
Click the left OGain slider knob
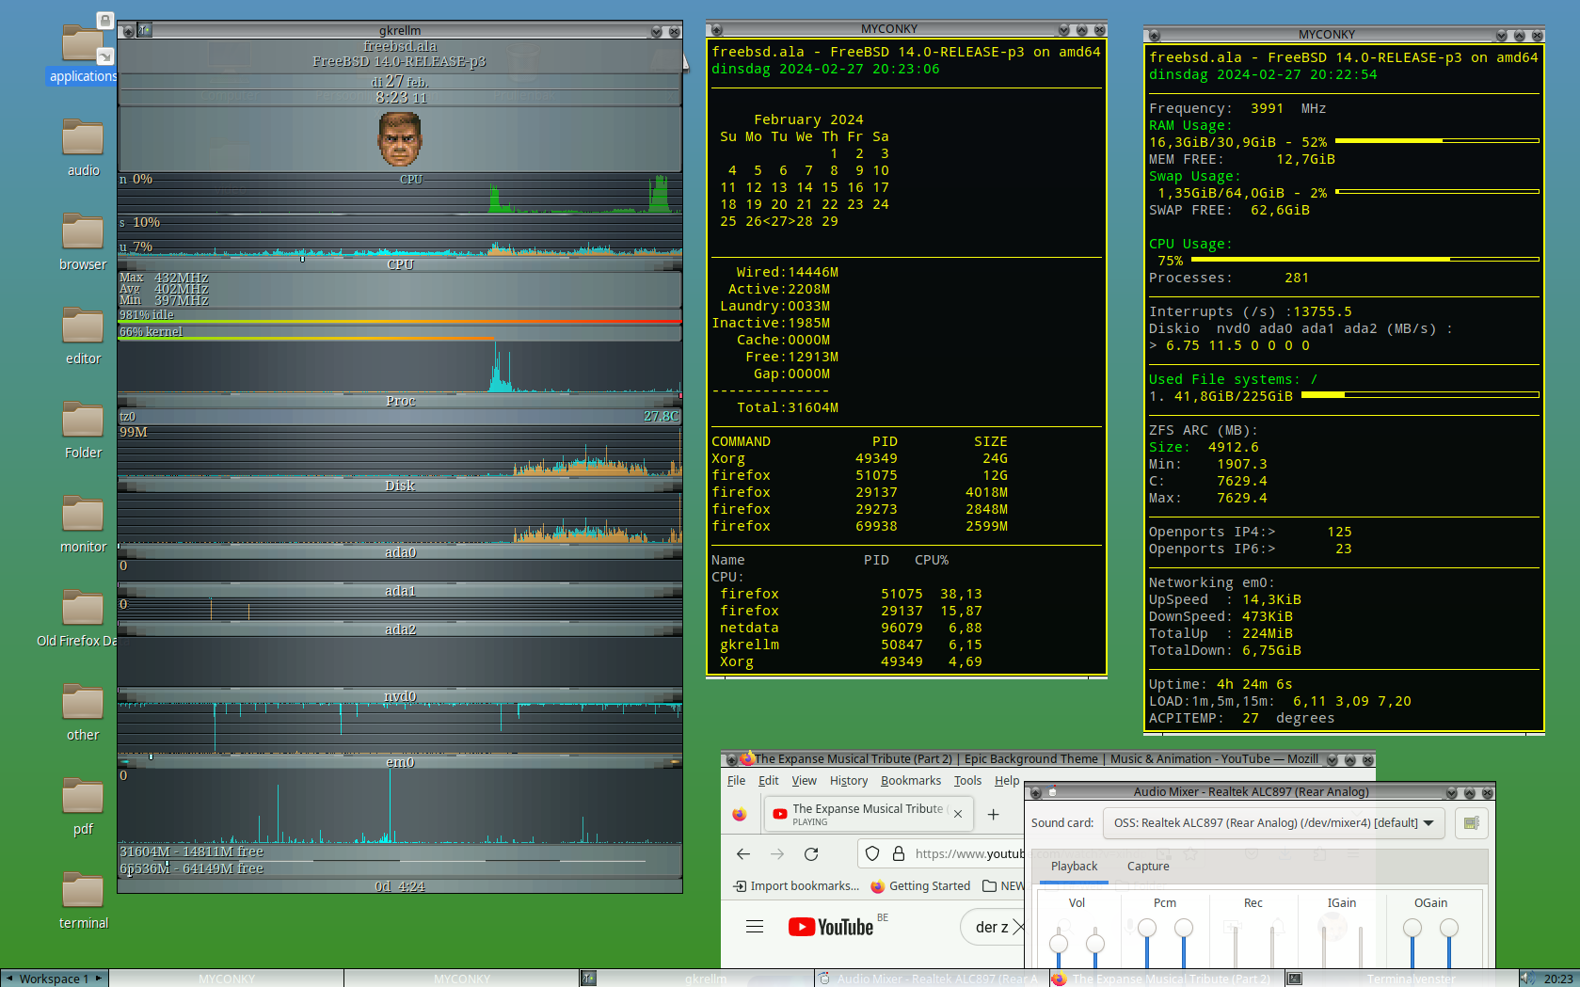(x=1412, y=928)
